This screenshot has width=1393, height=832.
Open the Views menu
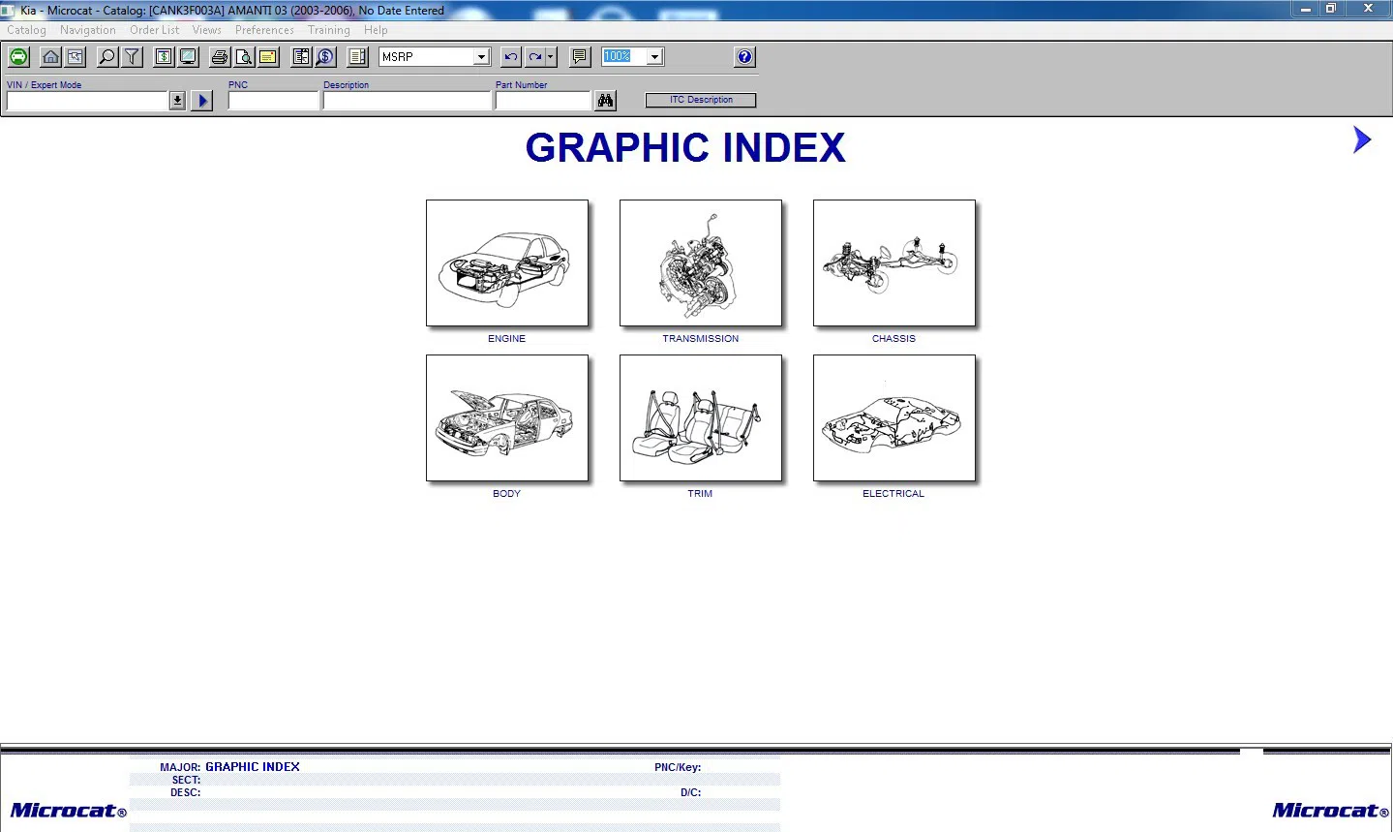pyautogui.click(x=207, y=30)
